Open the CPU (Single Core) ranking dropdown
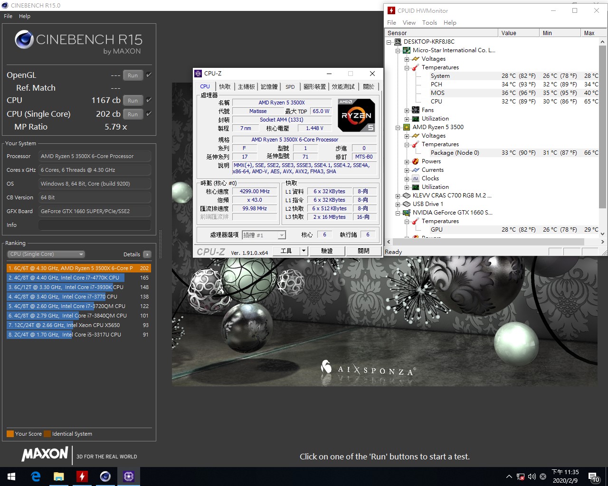This screenshot has height=486, width=608. [47, 254]
